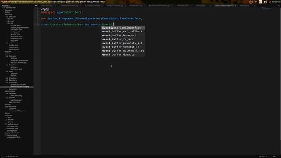Open messages.fr_FR.yaml file
This screenshot has height=158, width=281.
17,111
